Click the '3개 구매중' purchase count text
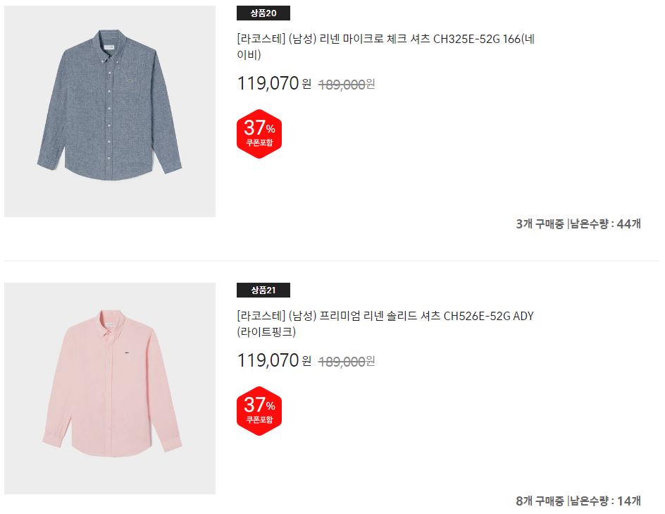The height and width of the screenshot is (514, 665). pyautogui.click(x=540, y=224)
